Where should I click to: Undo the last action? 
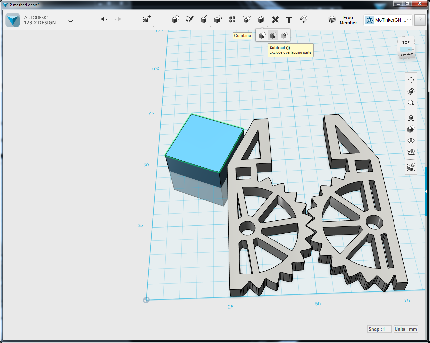point(104,19)
